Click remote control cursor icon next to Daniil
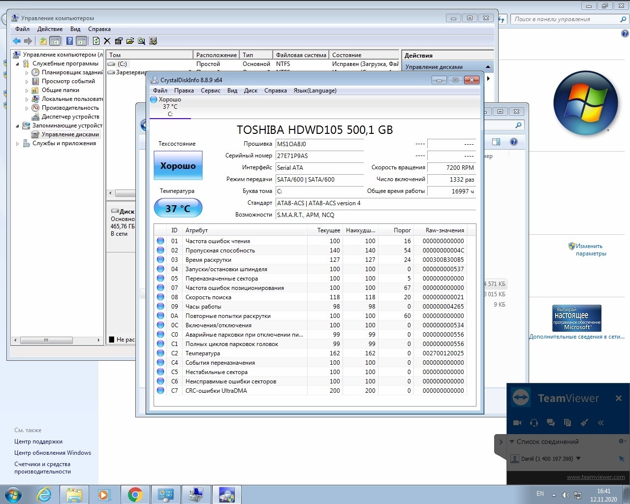Viewport: 630px width, 504px height. (x=622, y=459)
